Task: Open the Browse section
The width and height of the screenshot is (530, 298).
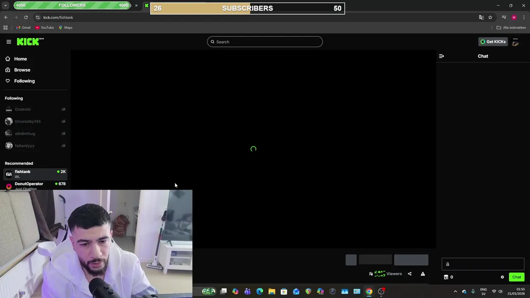Action: 18,70
